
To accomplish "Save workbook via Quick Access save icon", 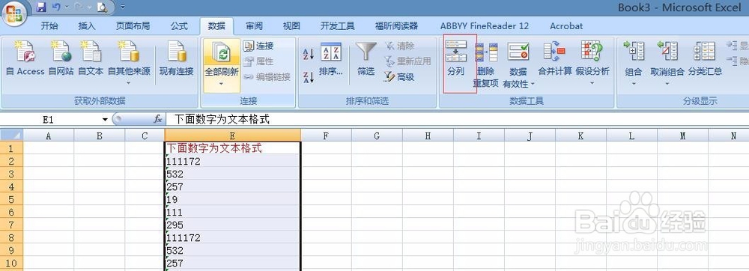I will coord(41,7).
